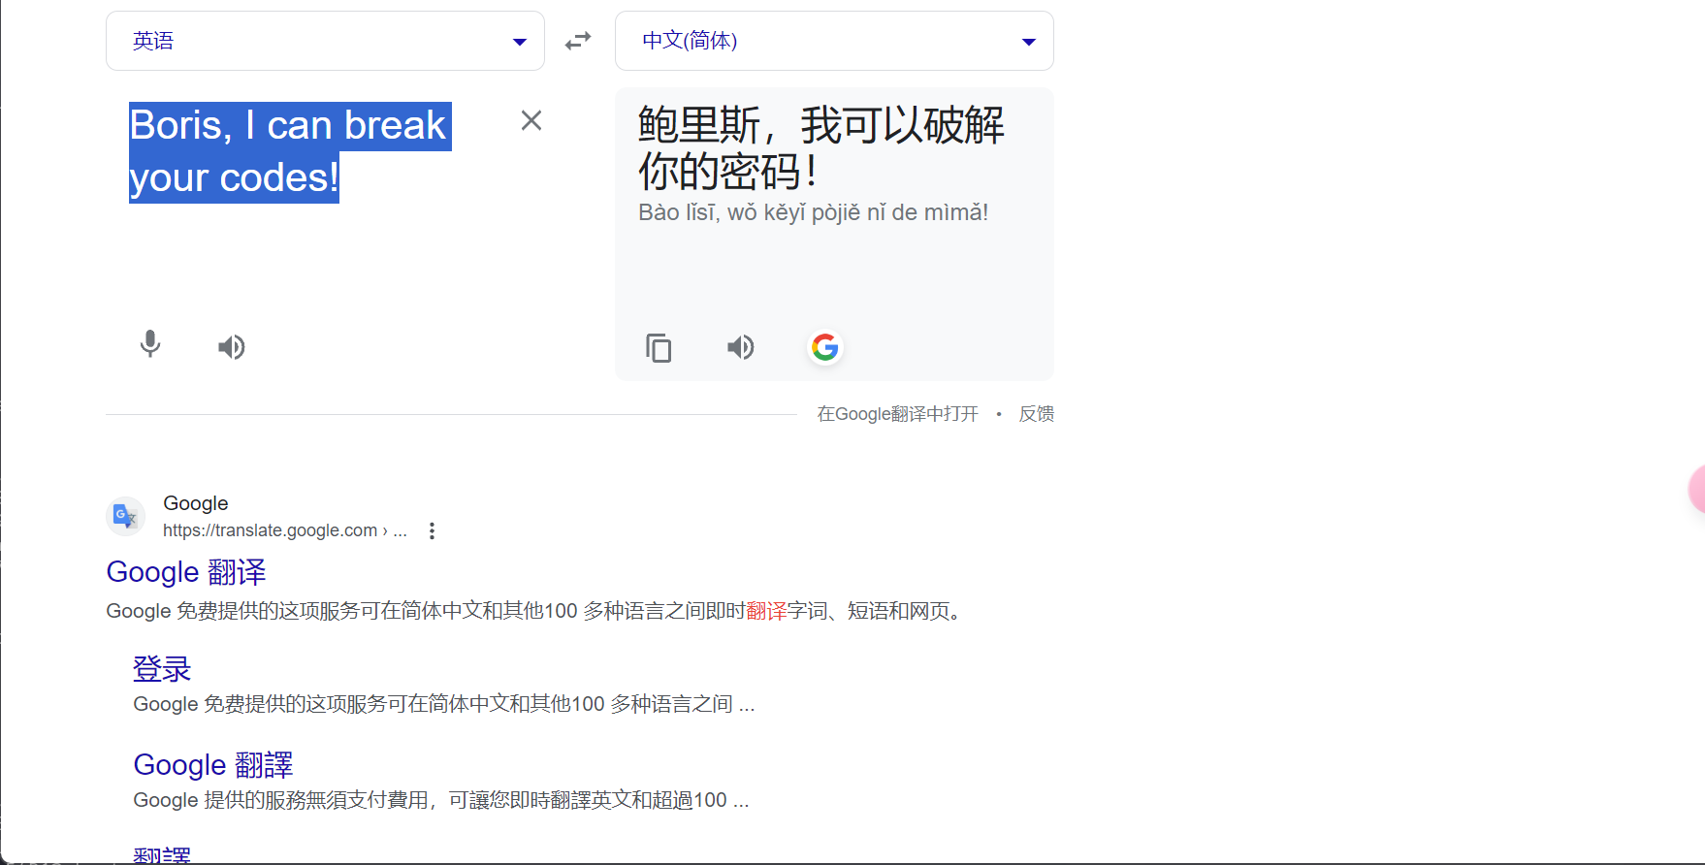Click the Google site name in result

click(x=196, y=503)
